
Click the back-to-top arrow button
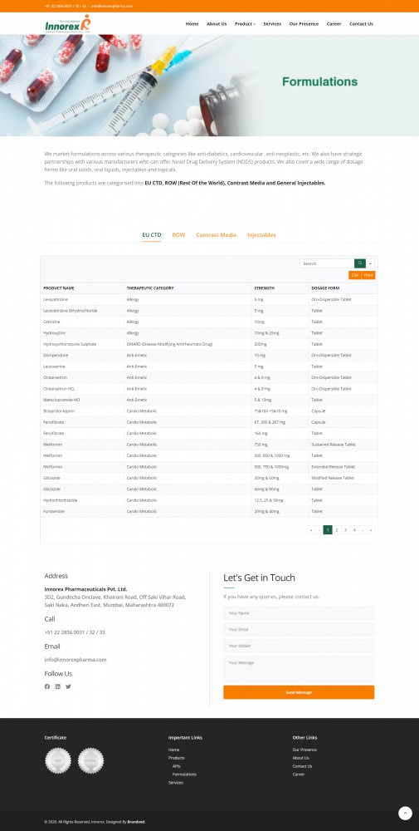(405, 813)
